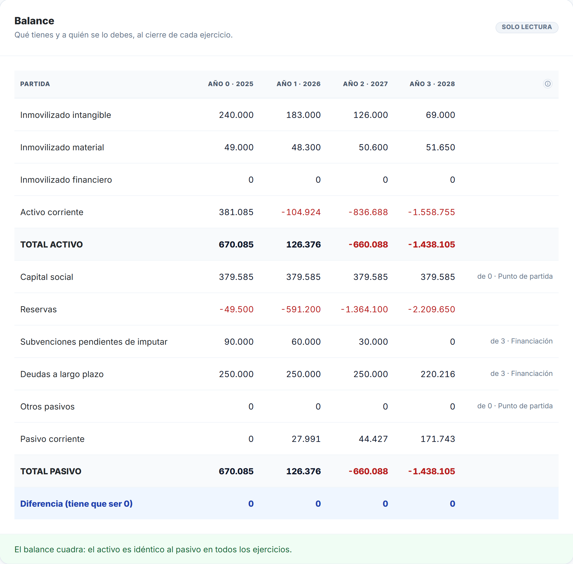Viewport: 573px width, 564px height.
Task: Select the 'Activo corriente' row label
Action: coord(52,212)
